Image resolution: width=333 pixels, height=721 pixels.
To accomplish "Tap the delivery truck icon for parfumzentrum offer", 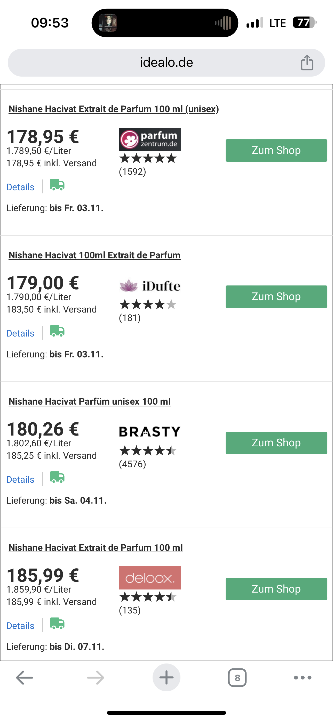I will pos(58,185).
